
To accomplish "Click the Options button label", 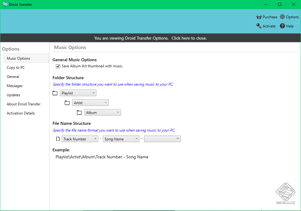I will click(292, 17).
